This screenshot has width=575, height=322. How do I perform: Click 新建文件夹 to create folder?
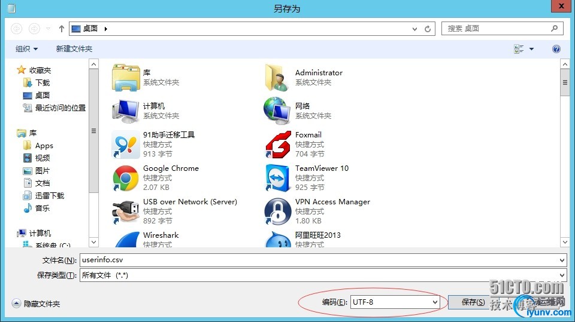point(74,49)
